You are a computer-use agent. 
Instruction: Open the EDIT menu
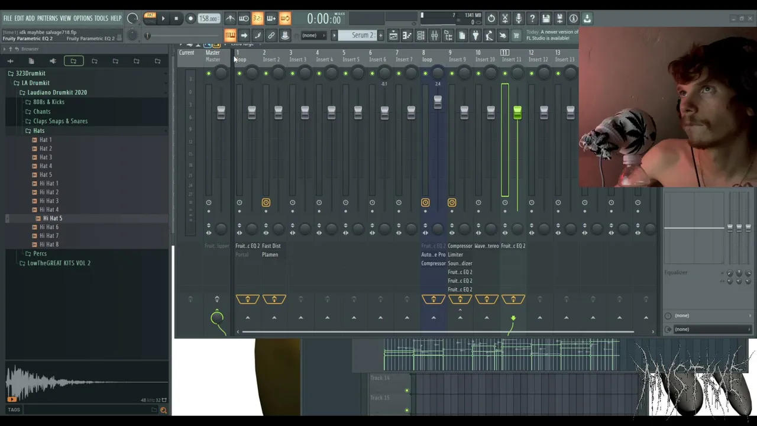click(x=19, y=18)
